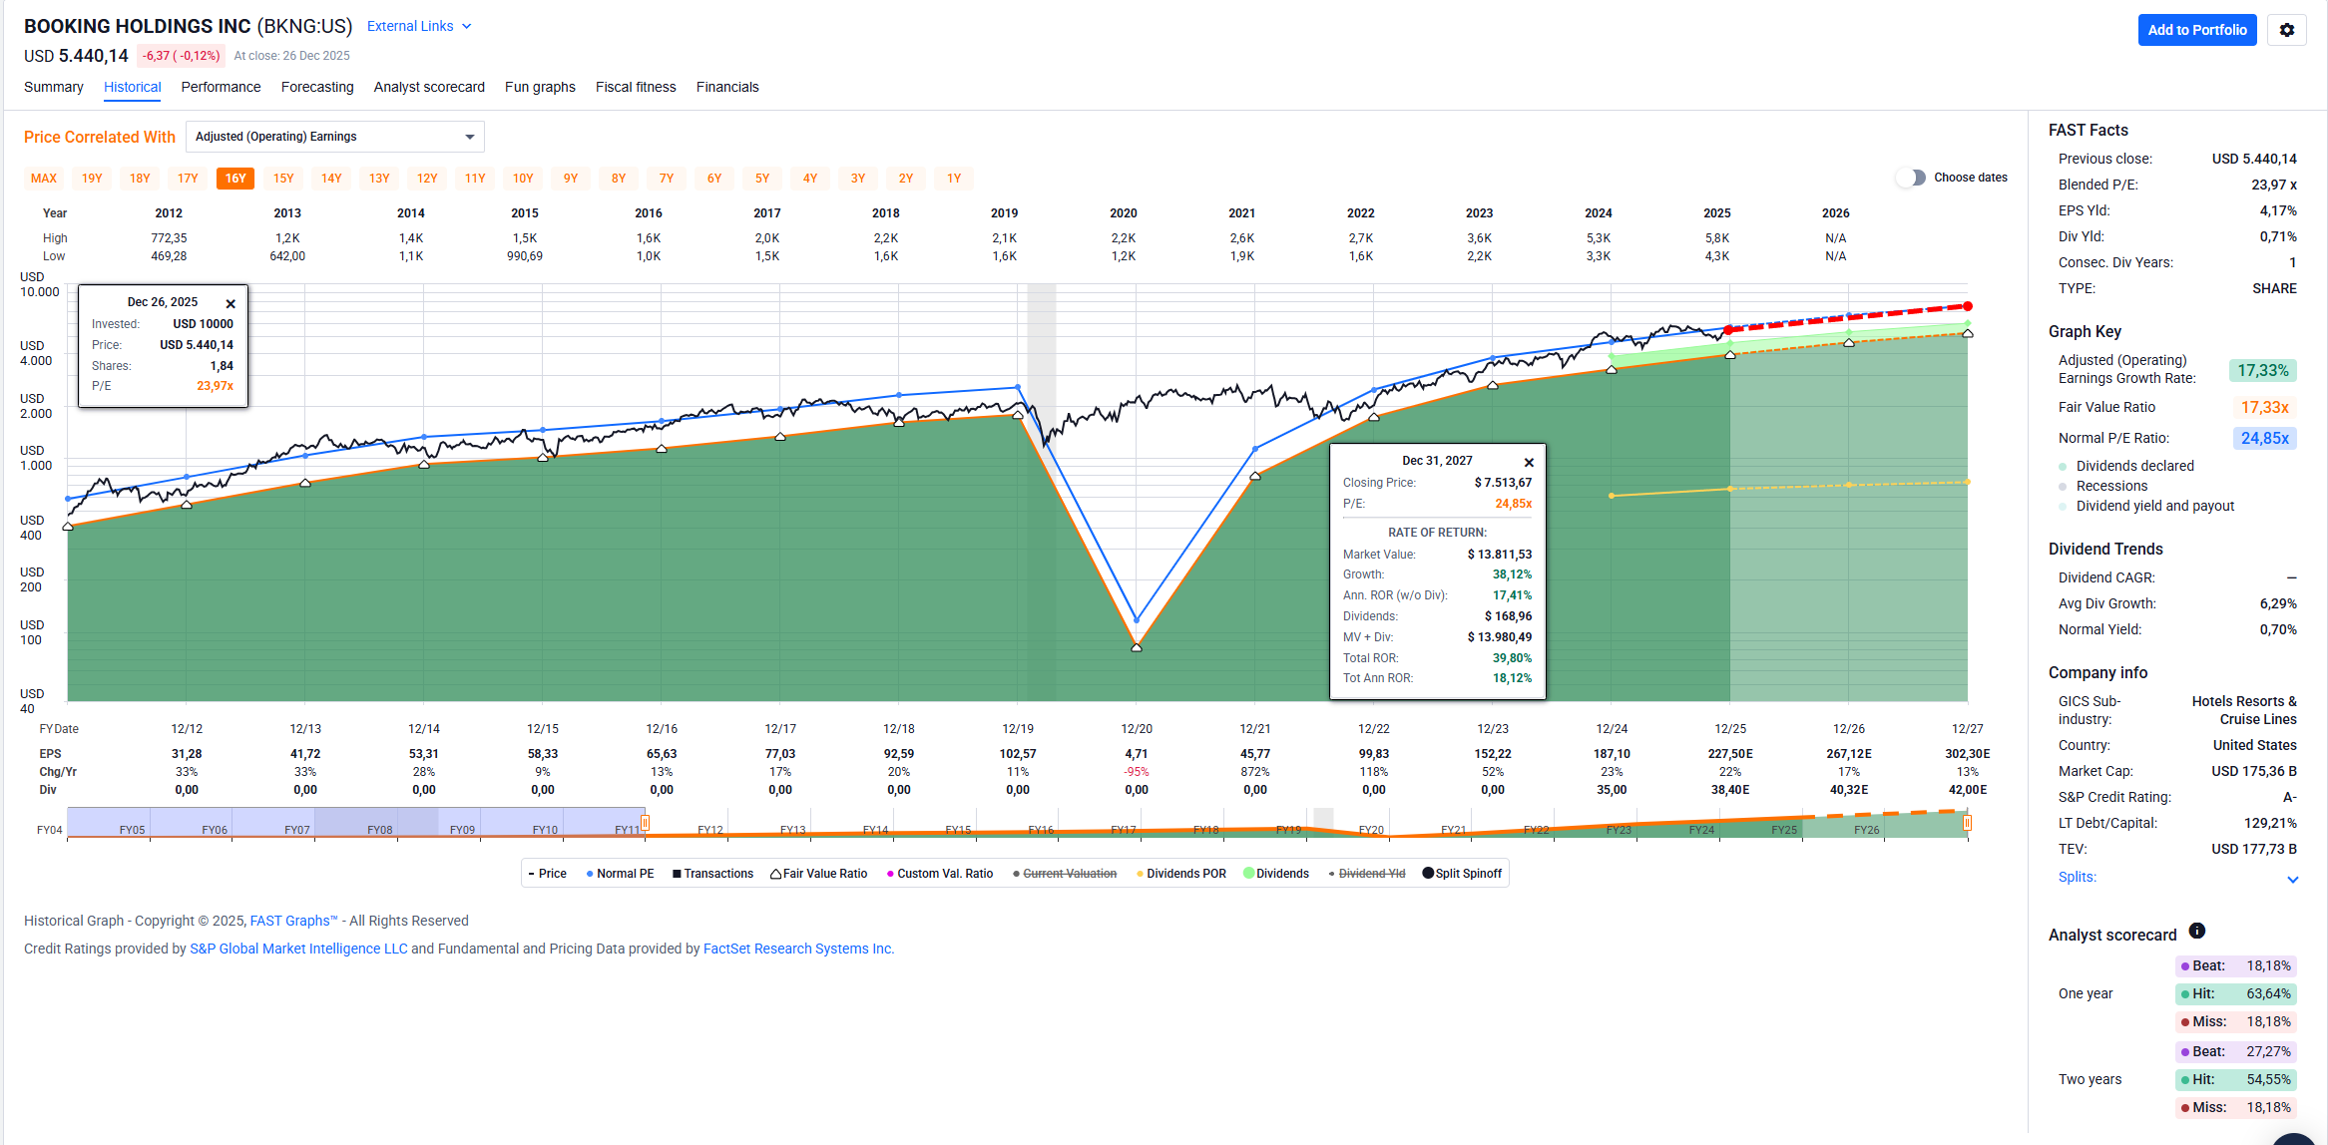Click the Add to Portfolio button
2328x1145 pixels.
[x=2196, y=30]
